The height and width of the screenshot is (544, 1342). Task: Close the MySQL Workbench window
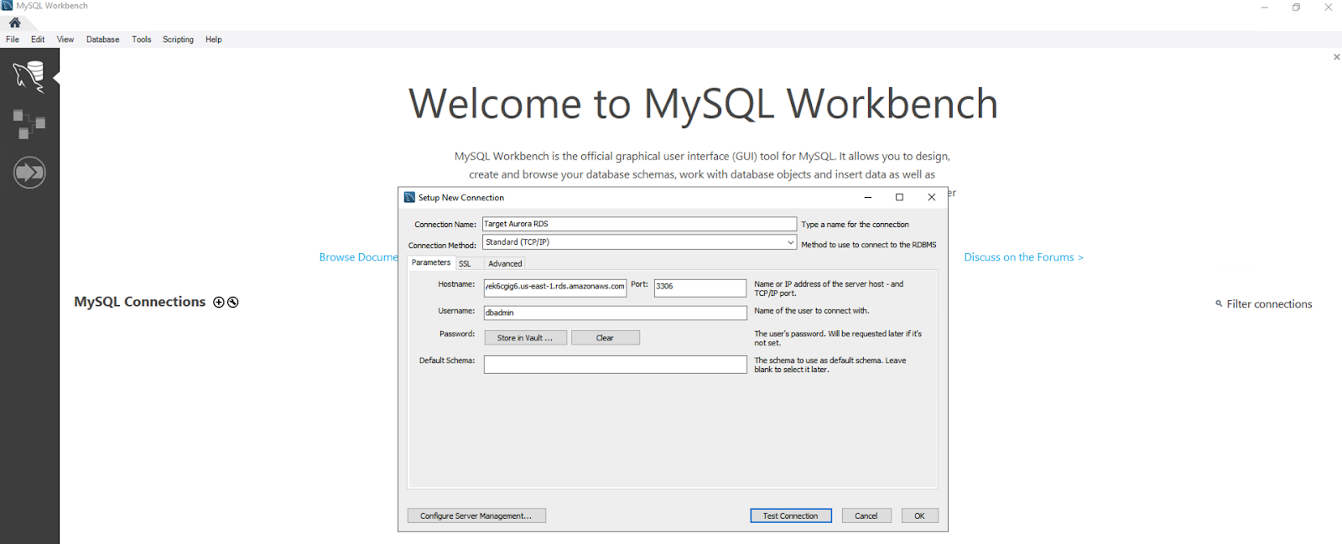(x=1328, y=8)
